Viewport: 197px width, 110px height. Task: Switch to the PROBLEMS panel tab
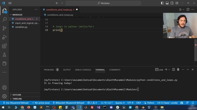49,70
